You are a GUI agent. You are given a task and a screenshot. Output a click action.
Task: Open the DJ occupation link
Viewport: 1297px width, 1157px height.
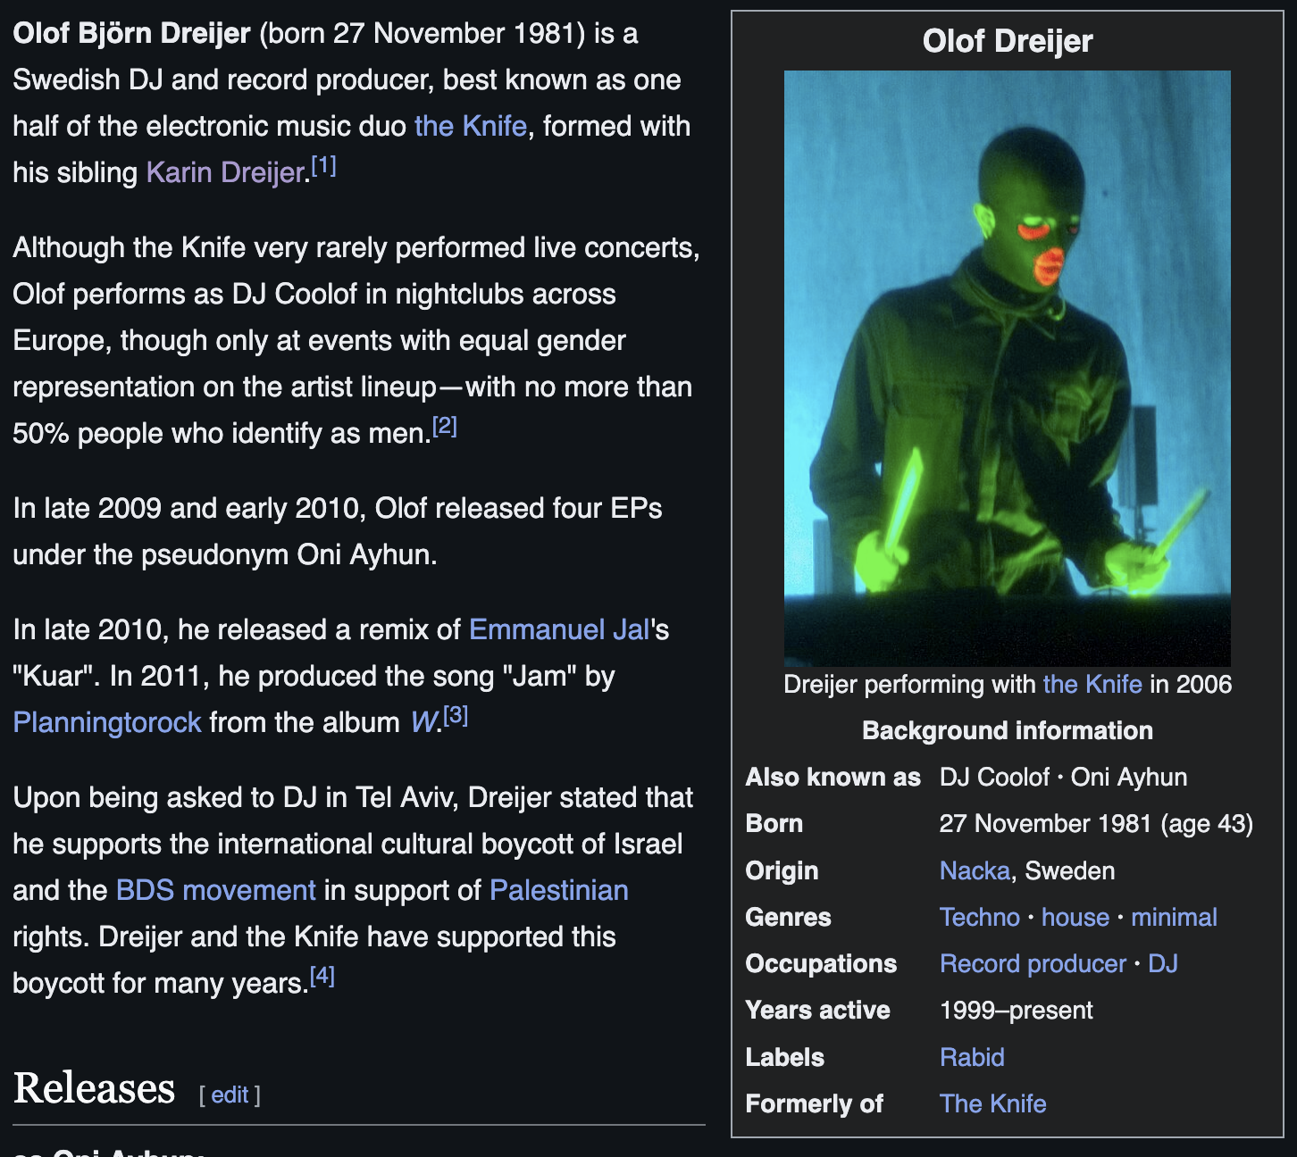point(1163,963)
